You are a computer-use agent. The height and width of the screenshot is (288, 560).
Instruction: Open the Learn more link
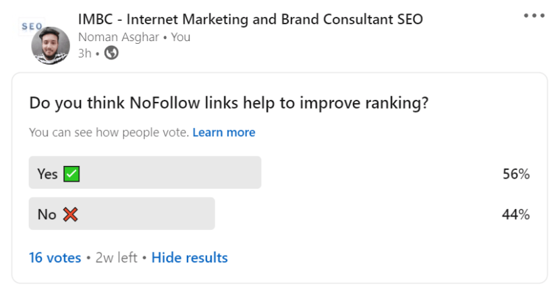tap(224, 132)
